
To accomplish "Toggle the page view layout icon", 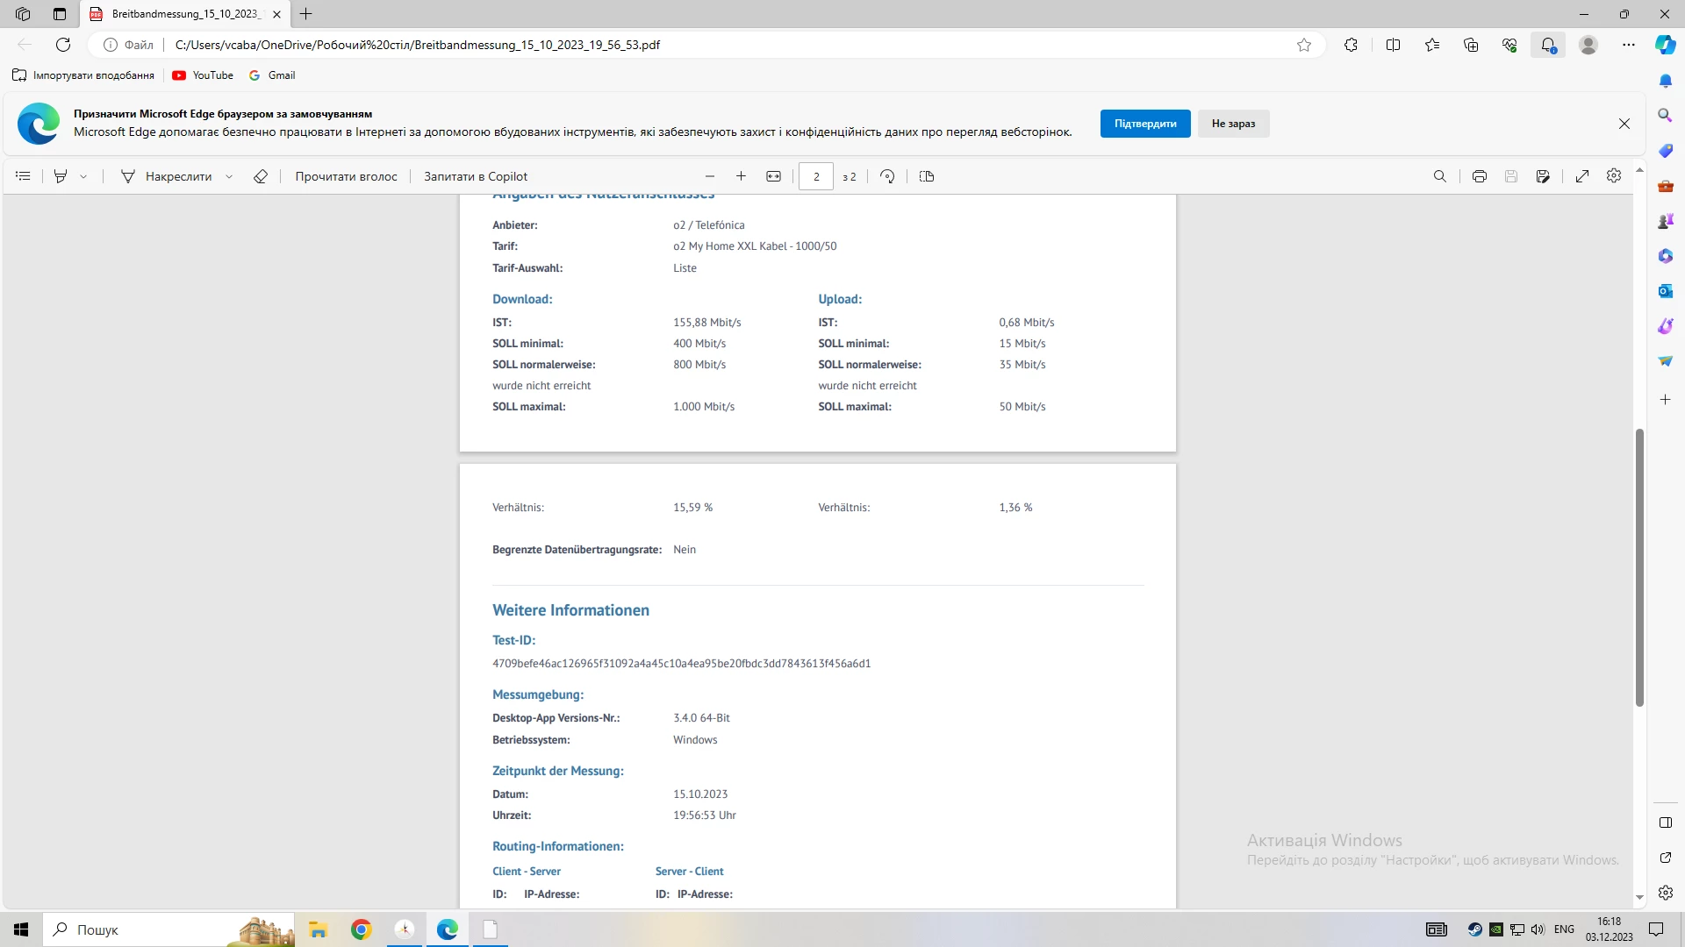I will coord(926,176).
